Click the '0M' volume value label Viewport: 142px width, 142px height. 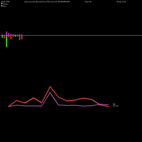(x=114, y=104)
